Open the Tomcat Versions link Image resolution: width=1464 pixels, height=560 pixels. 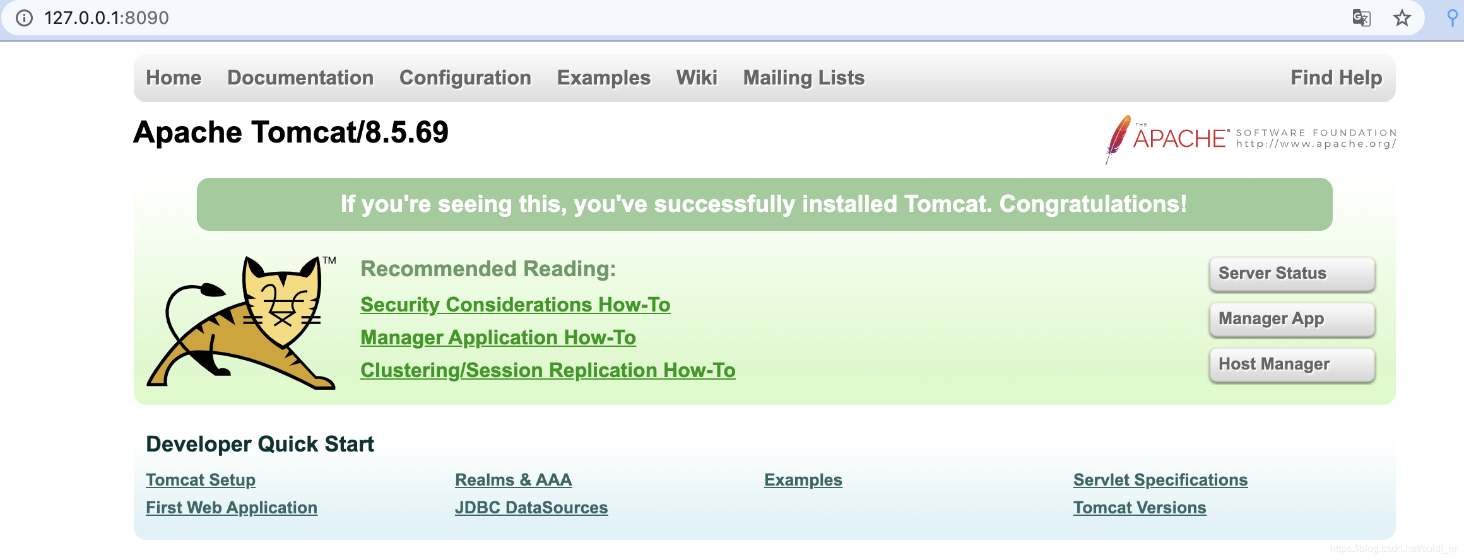tap(1140, 508)
